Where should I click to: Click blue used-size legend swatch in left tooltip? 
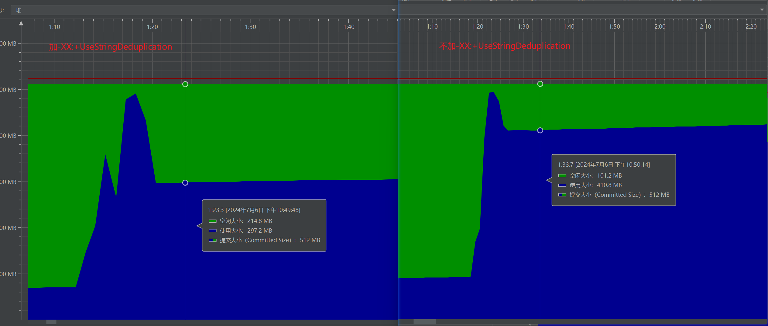tap(212, 231)
